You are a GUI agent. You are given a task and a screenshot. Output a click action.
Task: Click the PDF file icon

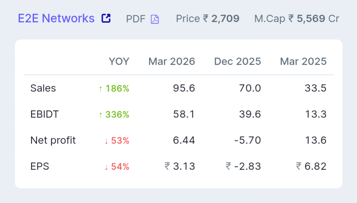click(x=155, y=19)
